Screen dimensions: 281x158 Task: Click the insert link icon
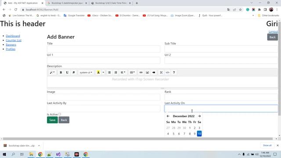click(141, 72)
